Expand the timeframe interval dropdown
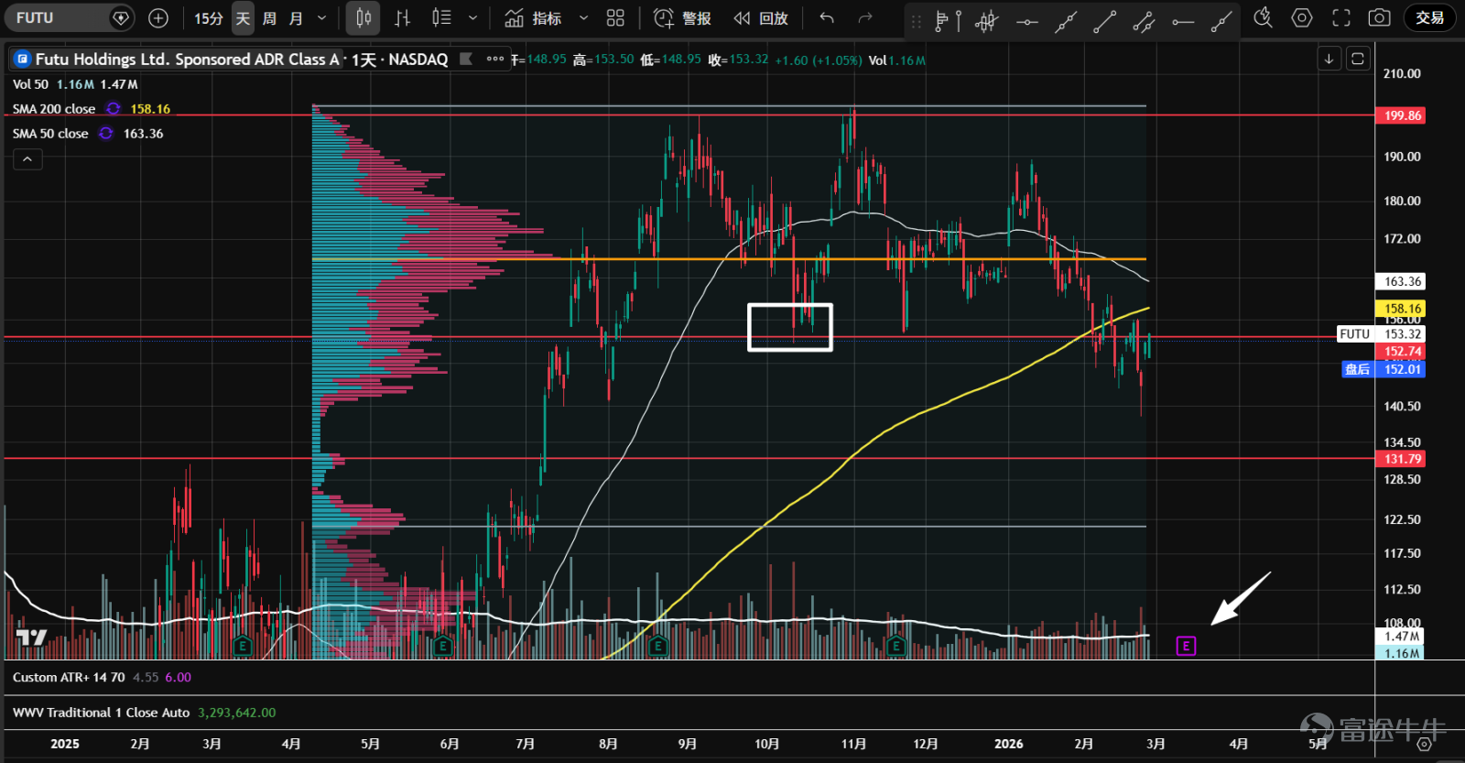1465x763 pixels. (321, 17)
